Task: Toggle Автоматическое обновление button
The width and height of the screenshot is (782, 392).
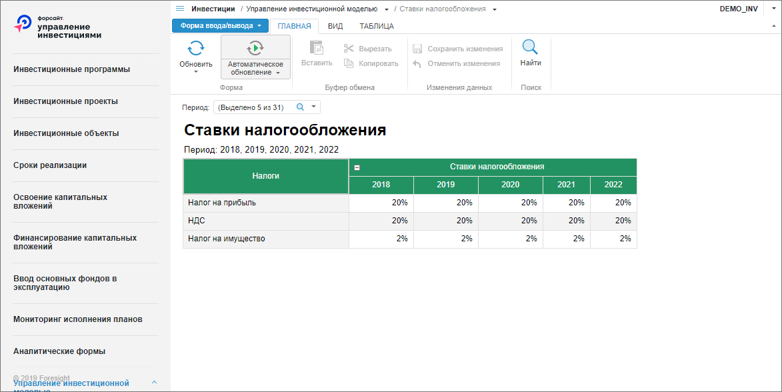Action: tap(255, 57)
